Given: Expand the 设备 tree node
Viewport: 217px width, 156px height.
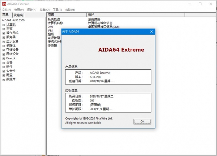Looking at the screenshot, I should [x=4, y=63].
